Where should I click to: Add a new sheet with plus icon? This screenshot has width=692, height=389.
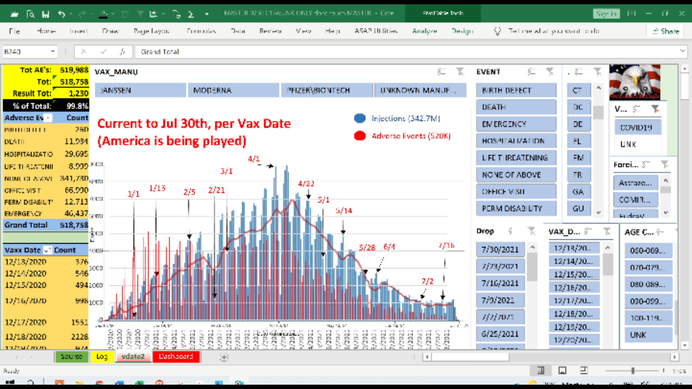click(224, 357)
